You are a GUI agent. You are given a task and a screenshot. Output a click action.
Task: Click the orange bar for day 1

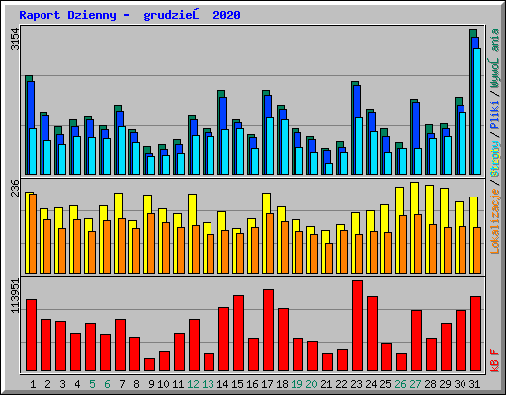(33, 233)
